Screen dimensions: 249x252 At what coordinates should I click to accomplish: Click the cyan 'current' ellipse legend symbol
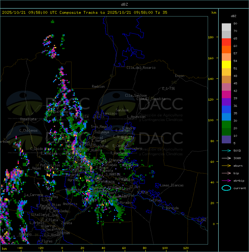pos(226,188)
